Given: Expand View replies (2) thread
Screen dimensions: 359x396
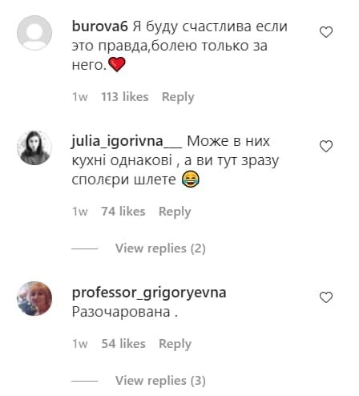Looking at the screenshot, I should coord(160,249).
